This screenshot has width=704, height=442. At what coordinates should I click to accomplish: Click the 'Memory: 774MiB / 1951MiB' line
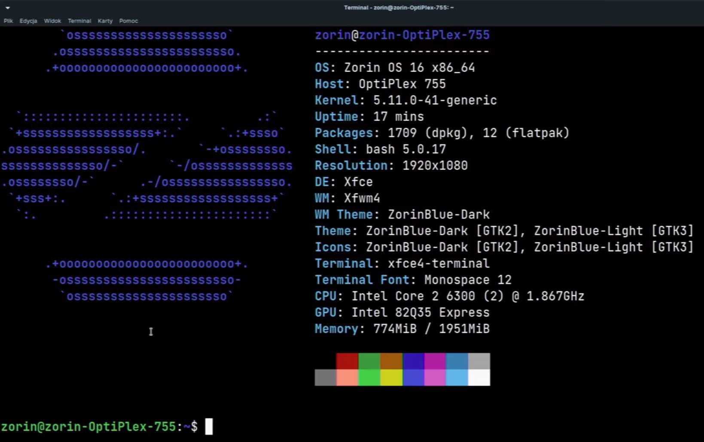coord(402,329)
